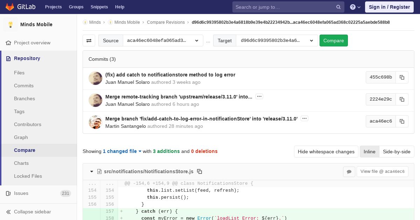The height and width of the screenshot is (220, 420).
Task: Open the Help top menu item
Action: coord(120,7)
